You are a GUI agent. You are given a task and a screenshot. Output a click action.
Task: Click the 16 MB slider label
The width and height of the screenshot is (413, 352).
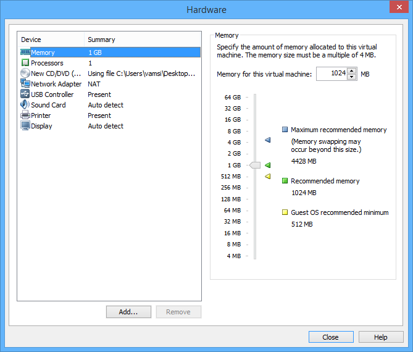click(232, 233)
